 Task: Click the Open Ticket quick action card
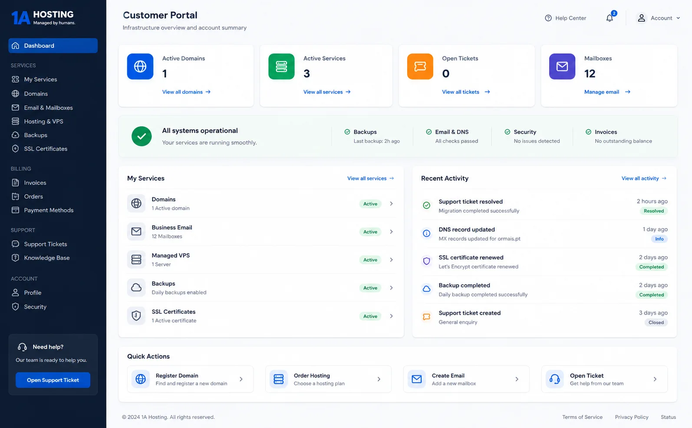tap(604, 379)
